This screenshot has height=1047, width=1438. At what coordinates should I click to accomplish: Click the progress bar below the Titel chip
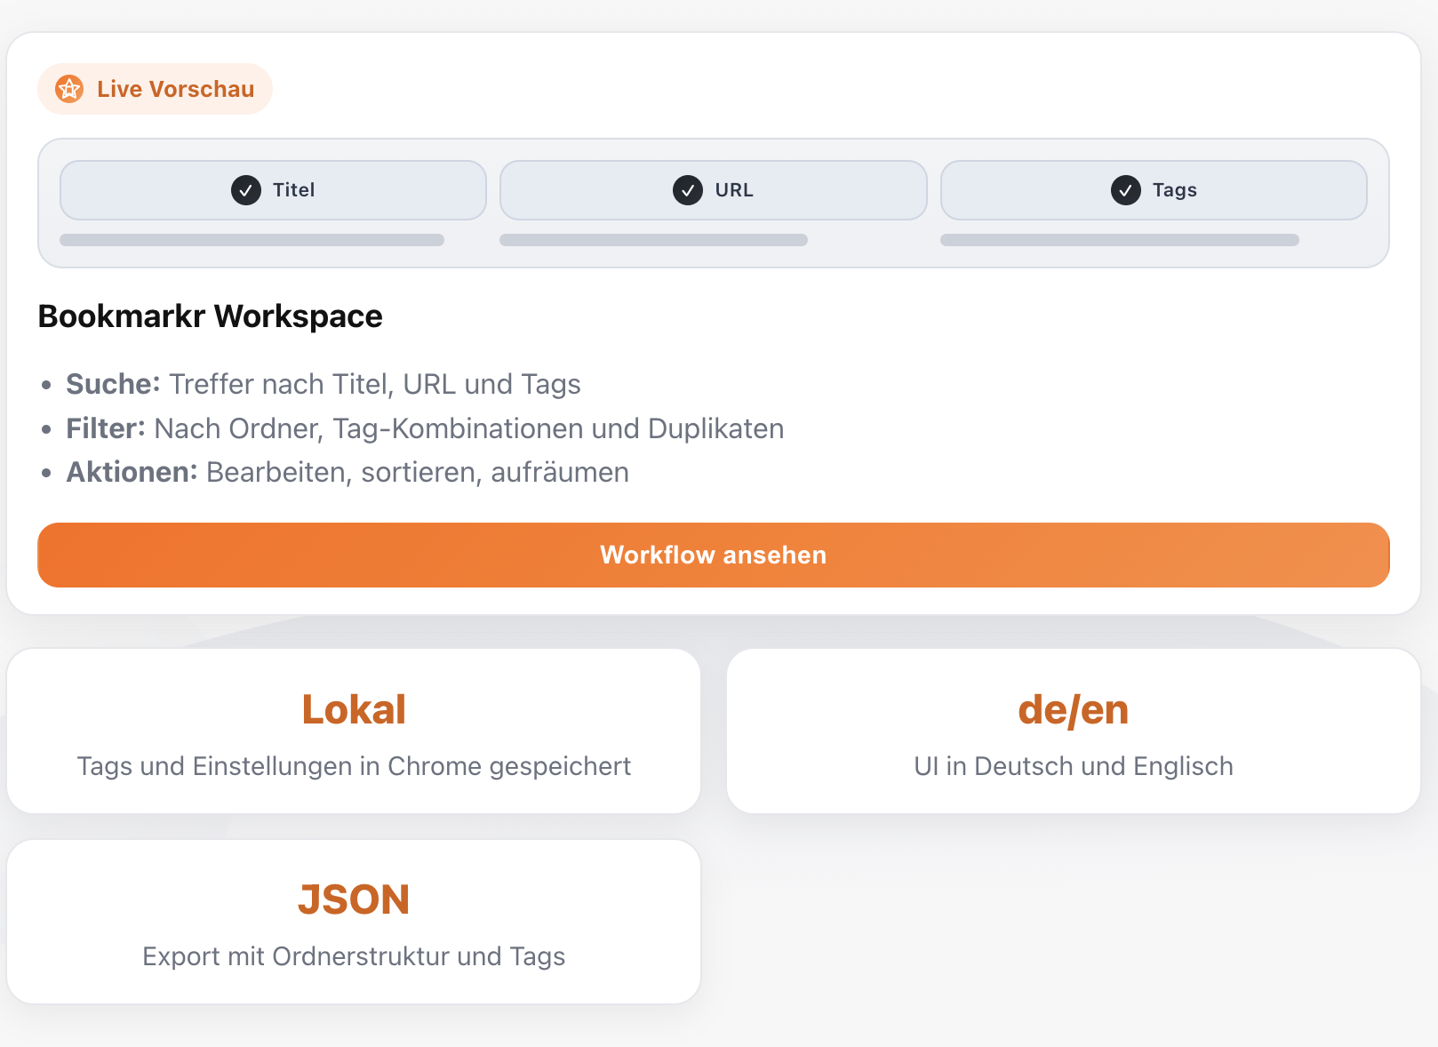(252, 239)
